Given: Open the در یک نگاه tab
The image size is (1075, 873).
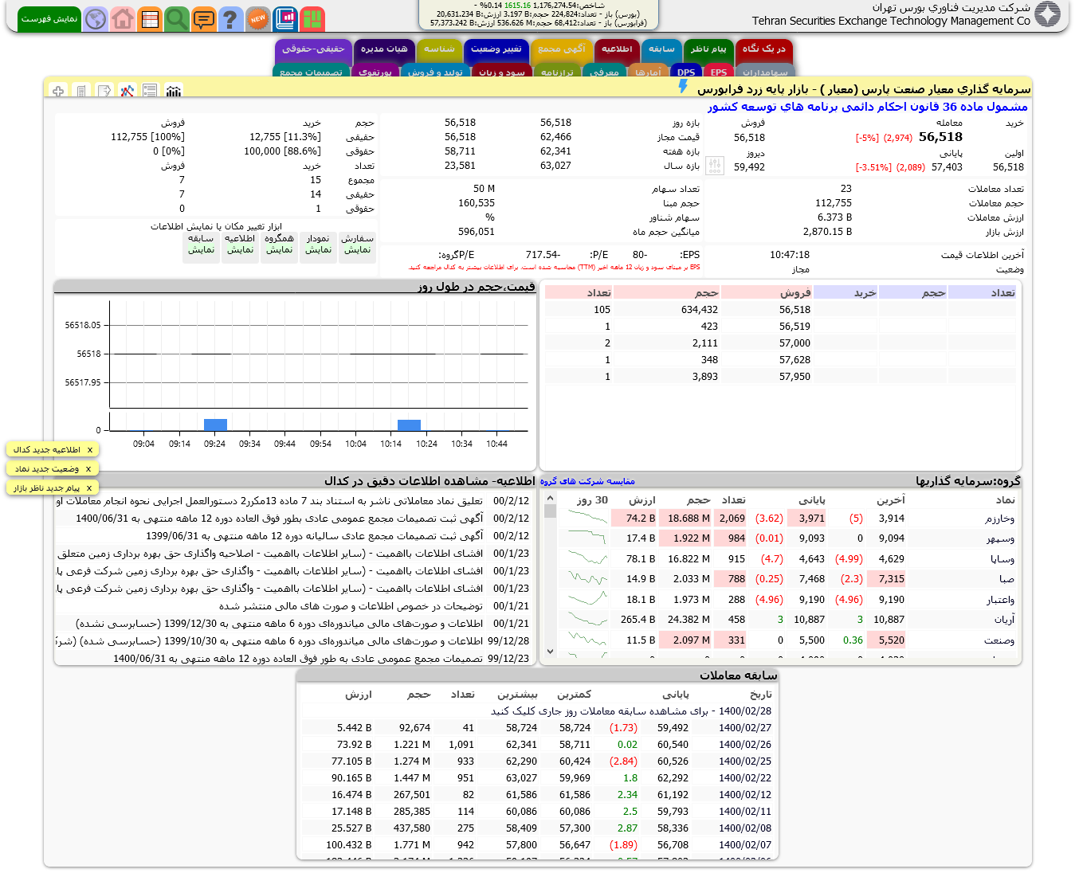Looking at the screenshot, I should point(764,49).
